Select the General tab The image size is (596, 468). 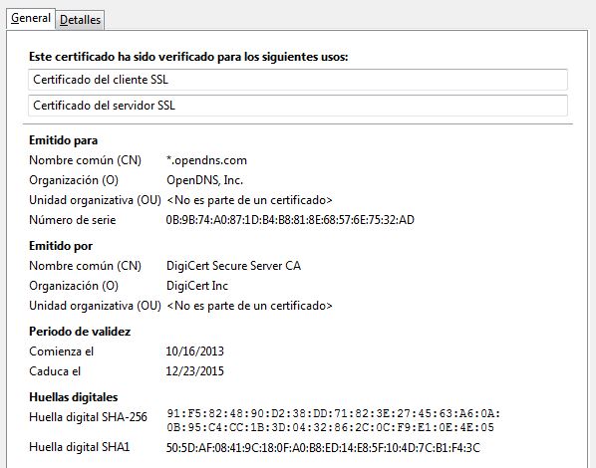click(x=31, y=18)
